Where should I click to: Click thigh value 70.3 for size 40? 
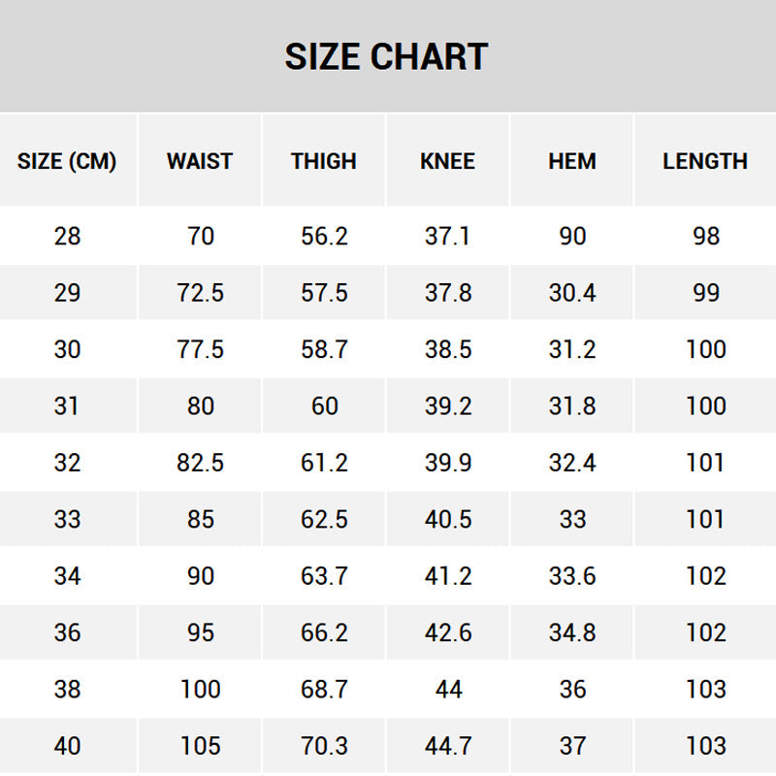click(x=324, y=746)
